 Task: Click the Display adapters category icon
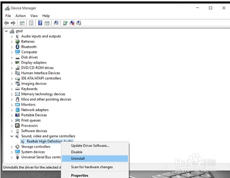pyautogui.click(x=17, y=63)
